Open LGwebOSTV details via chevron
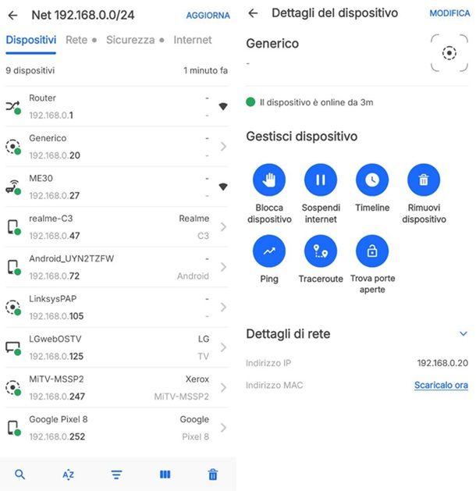Screen dimensions: 476x491 [x=223, y=347]
